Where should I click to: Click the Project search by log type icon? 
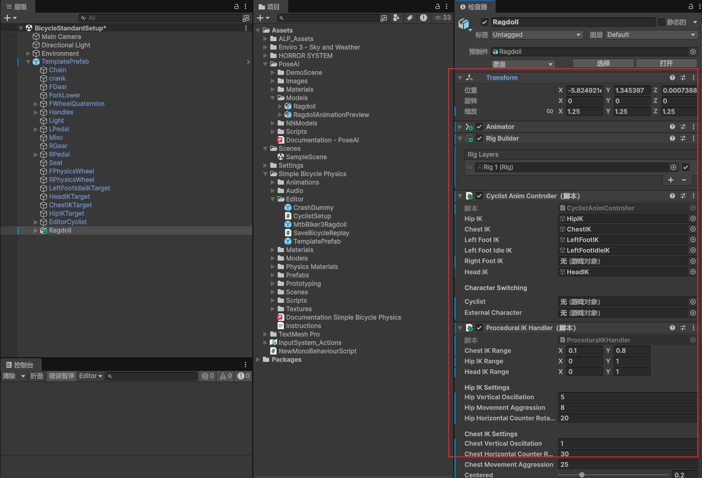[423, 18]
